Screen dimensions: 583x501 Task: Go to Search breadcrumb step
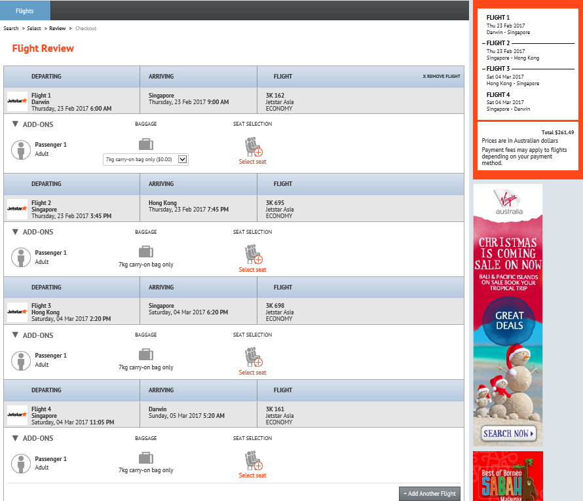pyautogui.click(x=11, y=28)
